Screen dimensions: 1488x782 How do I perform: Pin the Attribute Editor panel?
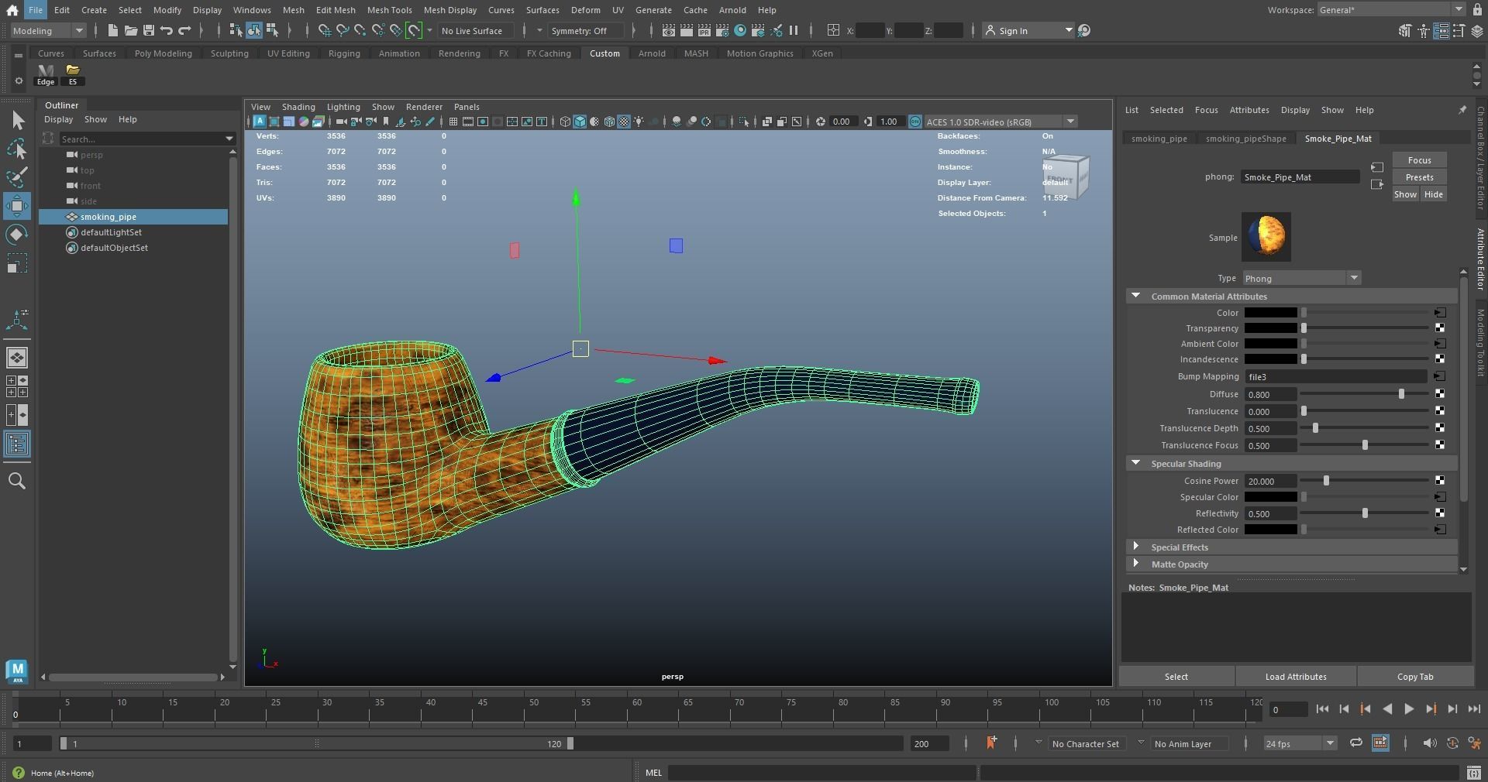click(x=1462, y=110)
